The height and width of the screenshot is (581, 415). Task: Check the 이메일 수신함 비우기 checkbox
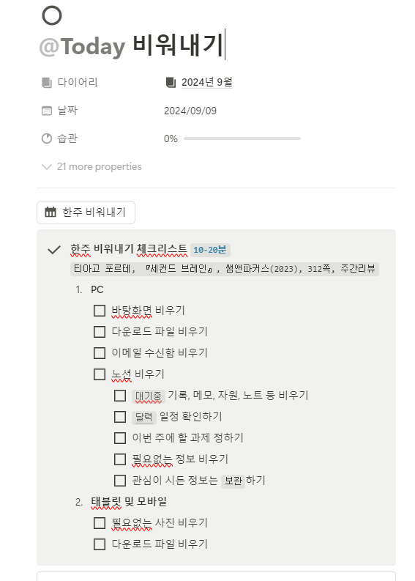100,352
